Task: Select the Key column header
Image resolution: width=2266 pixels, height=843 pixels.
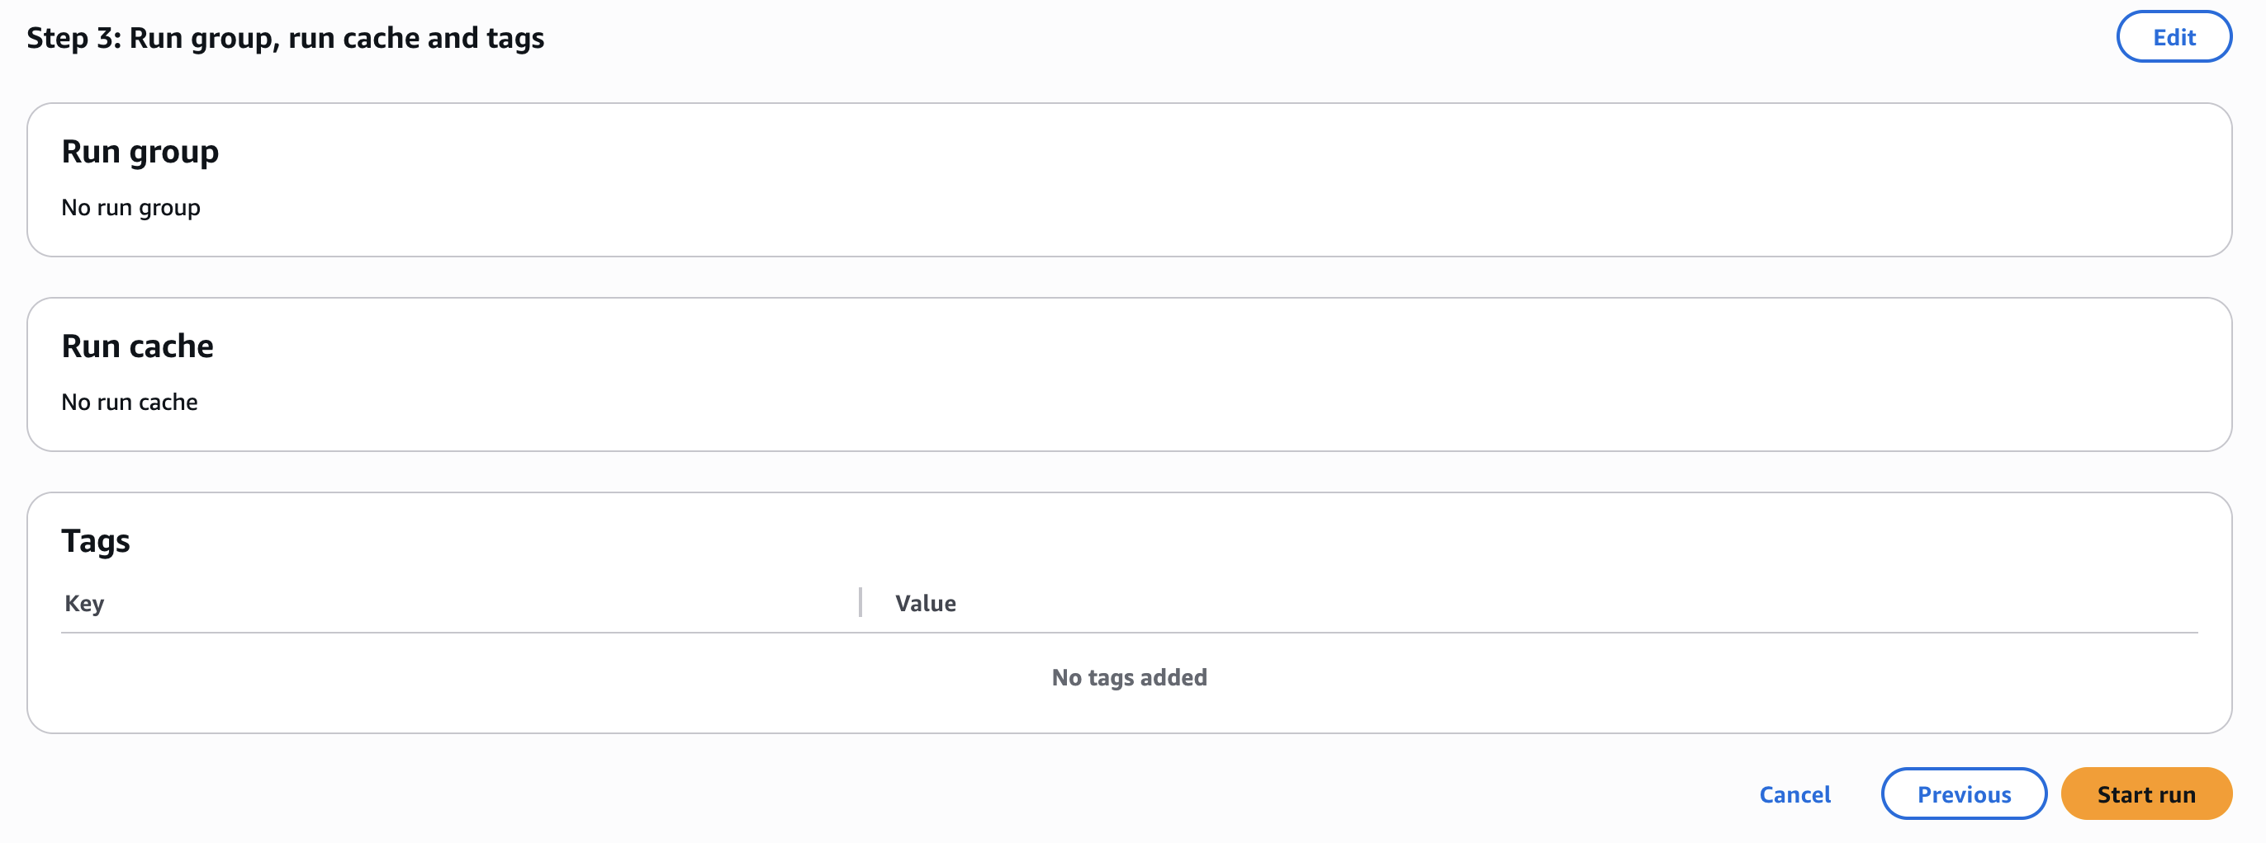Action: [84, 603]
